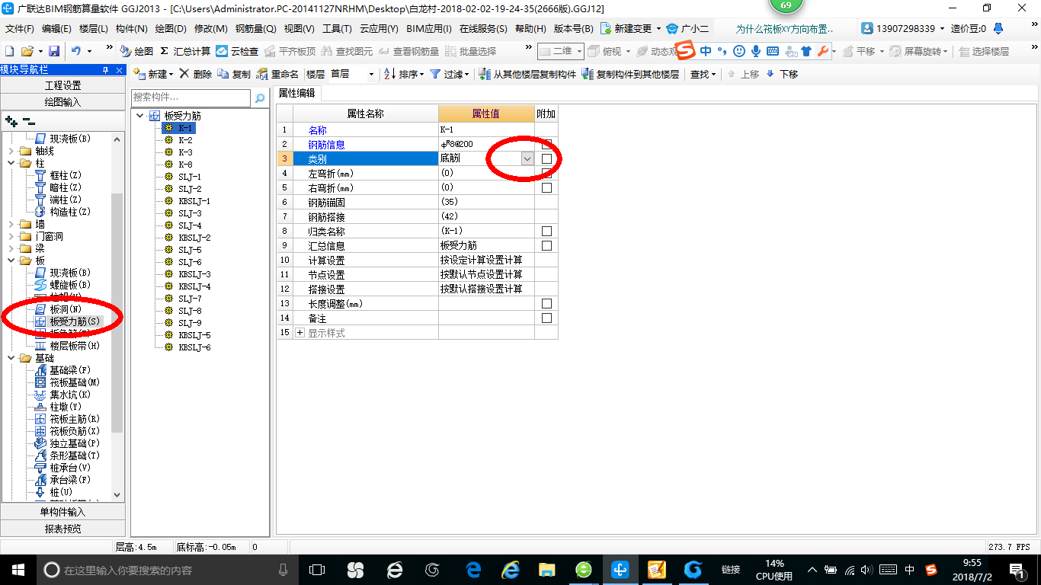Open the 钢筋量(Q) menu
This screenshot has height=585, width=1041.
tap(256, 29)
